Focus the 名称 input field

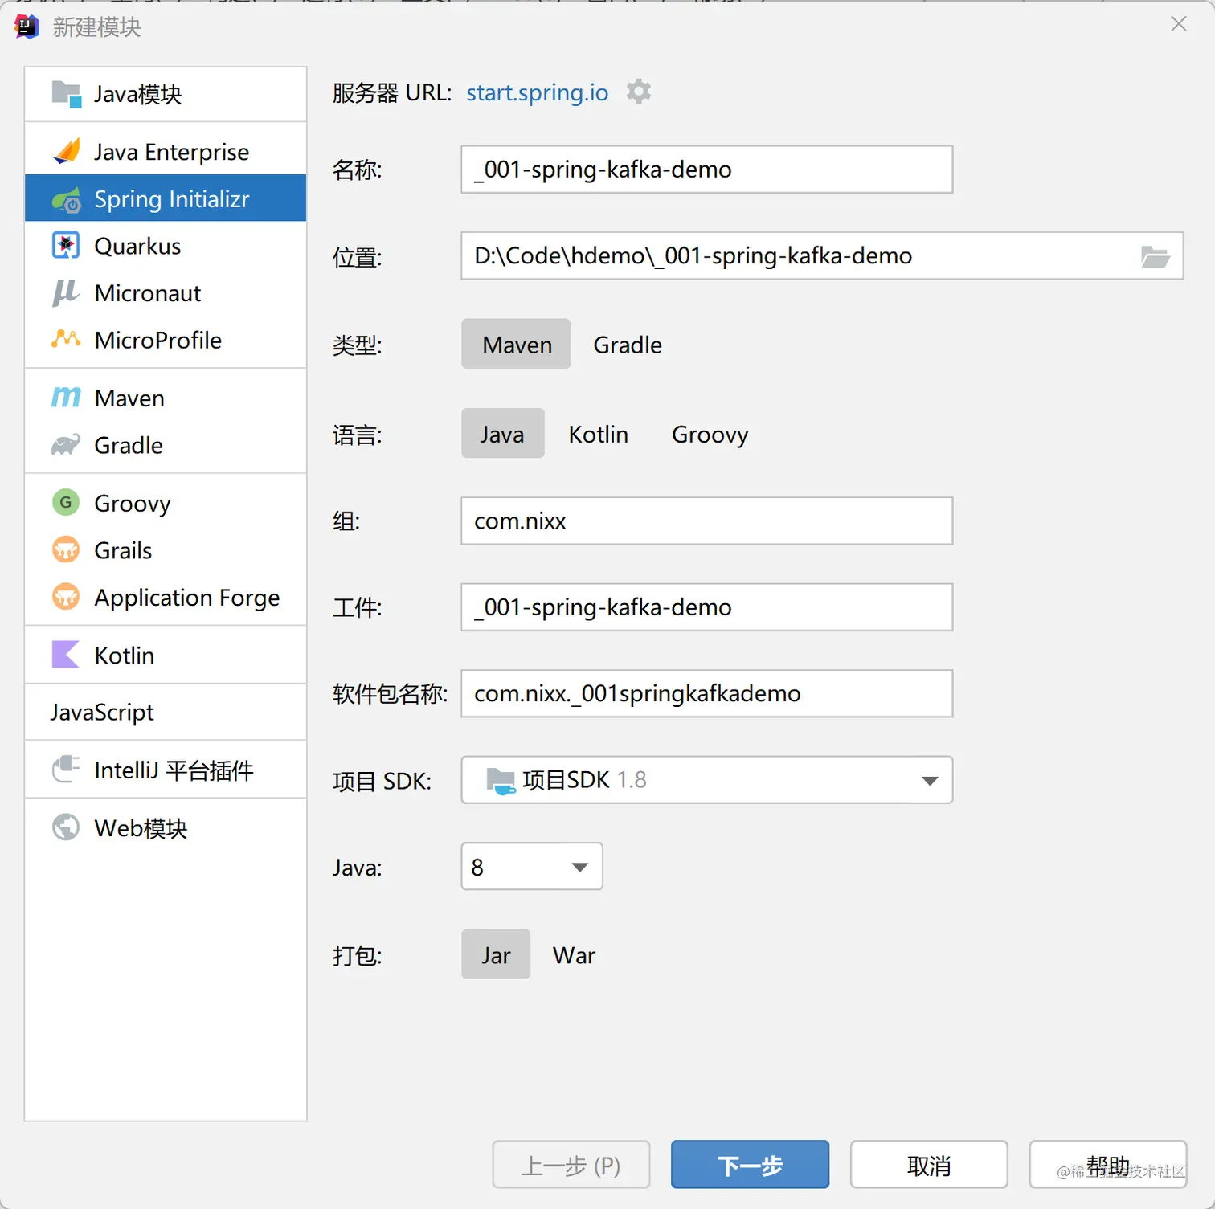[x=707, y=170]
